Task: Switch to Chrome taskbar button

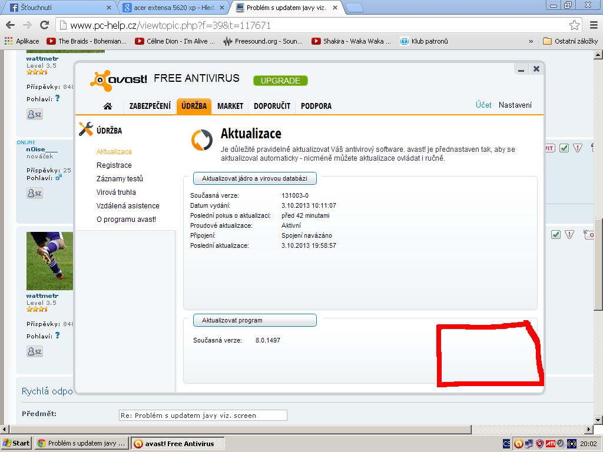Action: point(81,443)
